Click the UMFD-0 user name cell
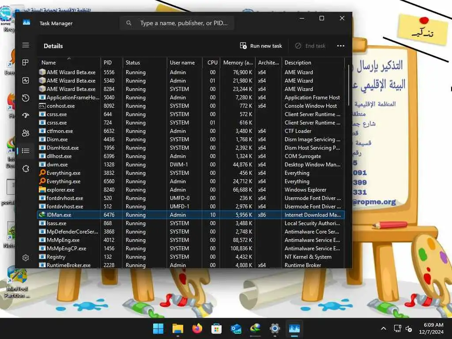Screen dimensions: 452x339 tap(179, 198)
